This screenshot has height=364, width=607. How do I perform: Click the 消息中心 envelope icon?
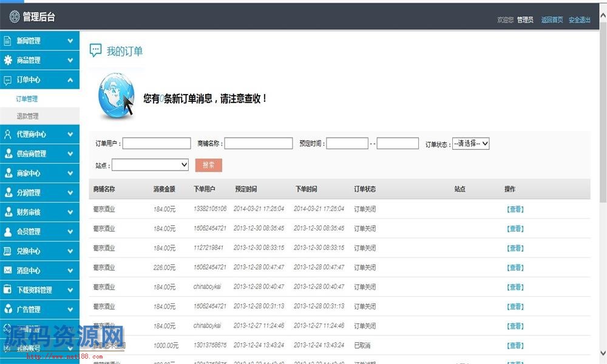8,271
